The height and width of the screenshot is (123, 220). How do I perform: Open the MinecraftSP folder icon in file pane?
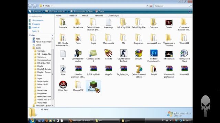pos(78,84)
